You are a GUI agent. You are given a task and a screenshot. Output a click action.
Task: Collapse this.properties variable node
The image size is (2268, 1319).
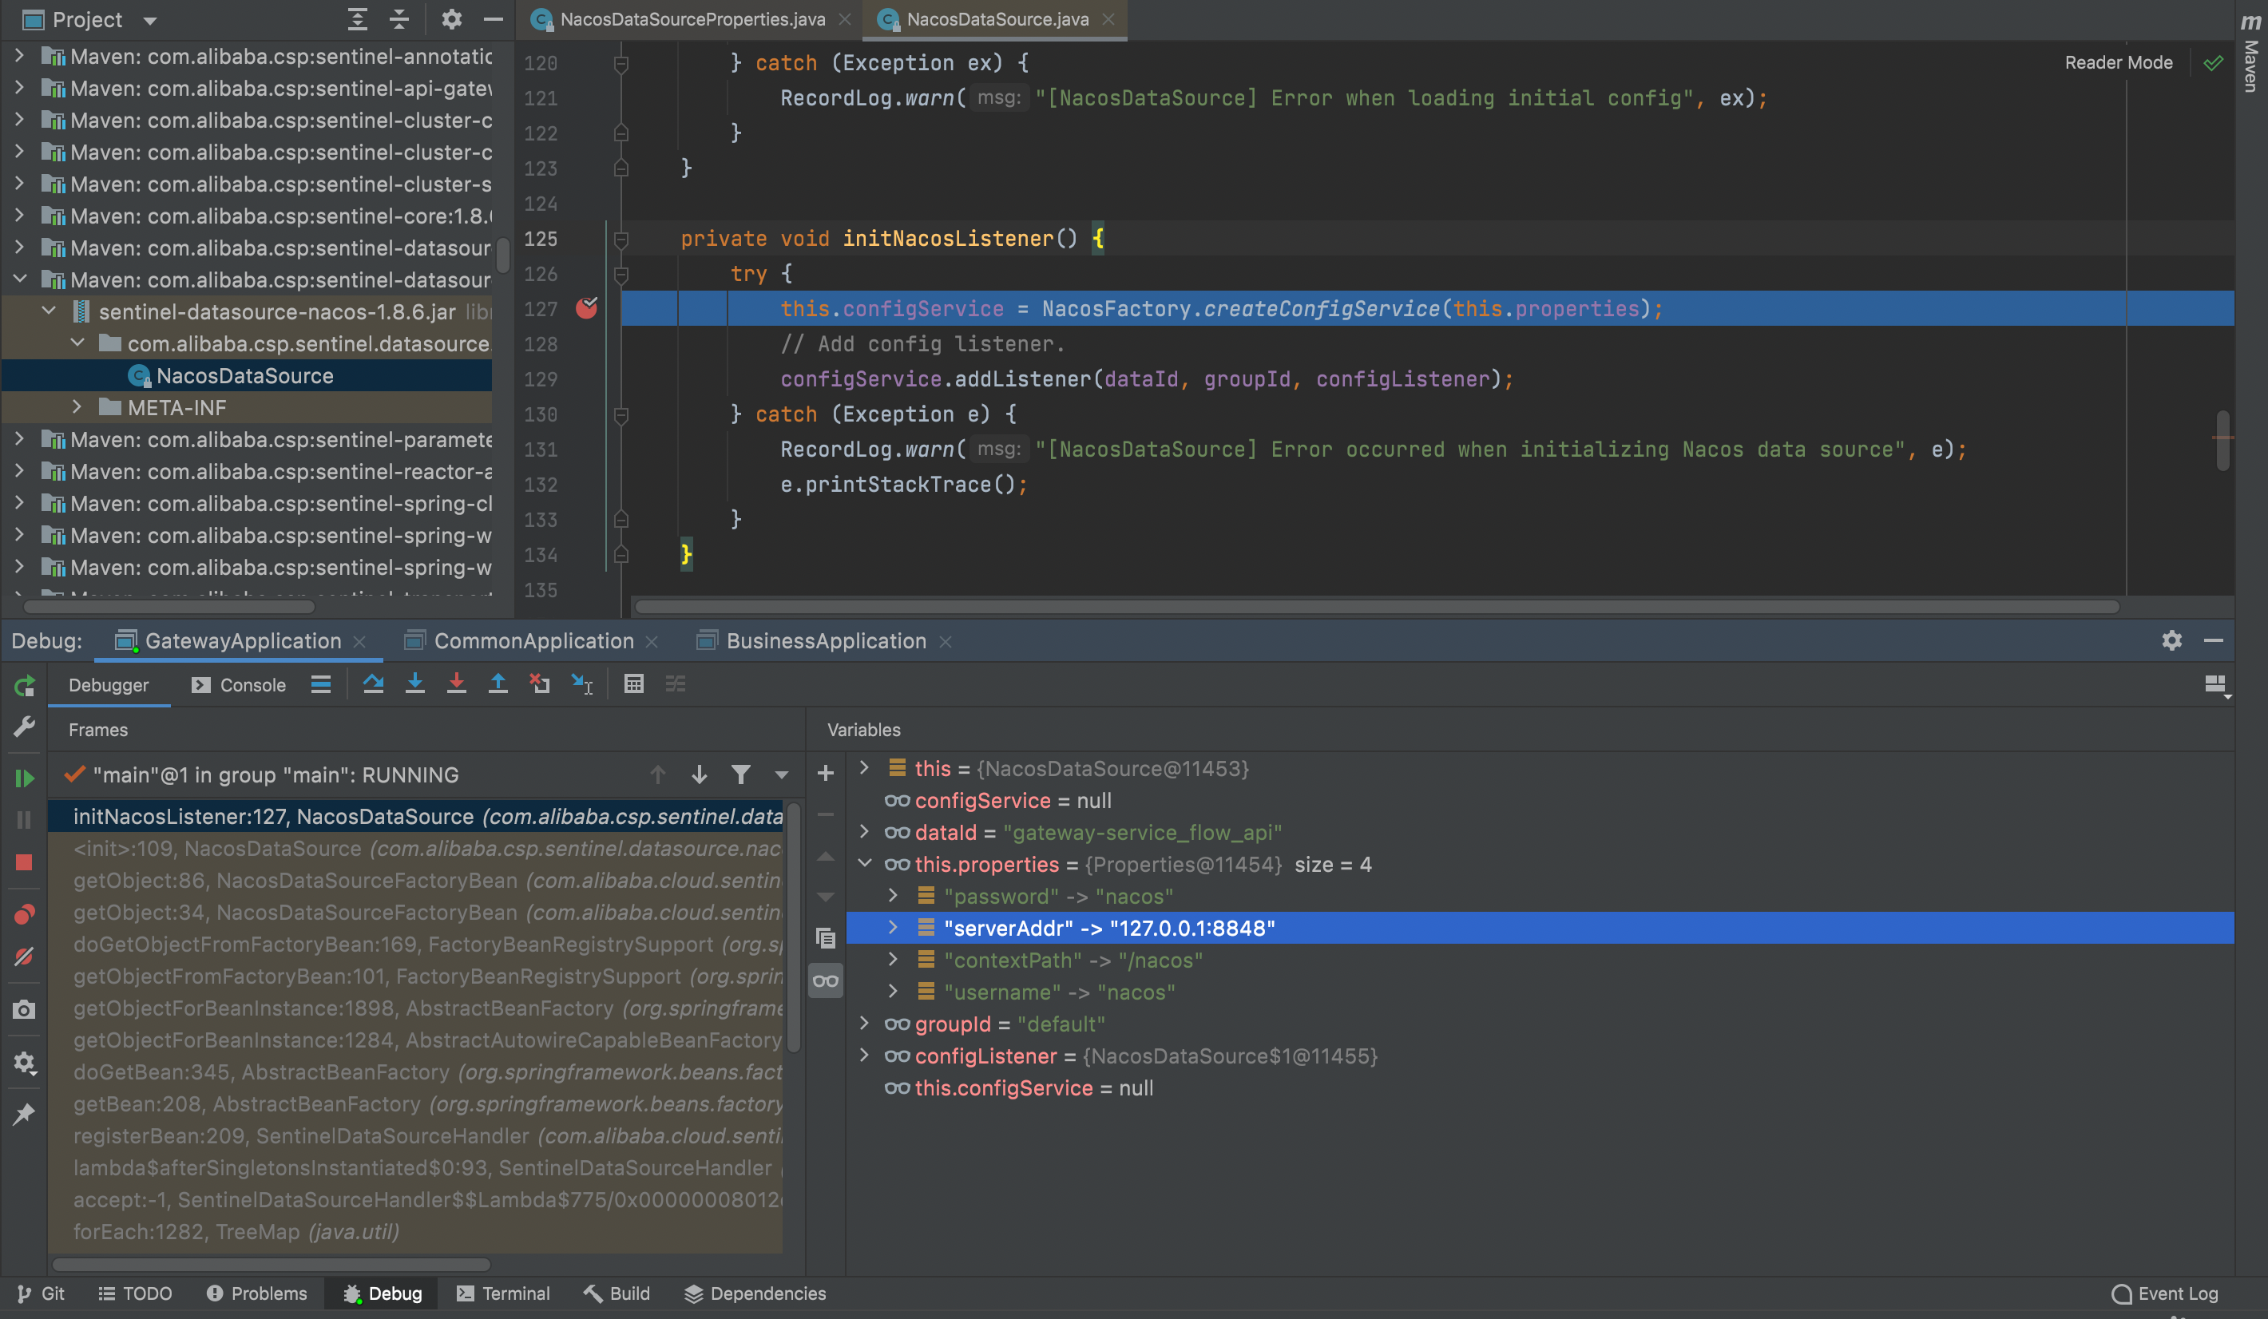865,864
